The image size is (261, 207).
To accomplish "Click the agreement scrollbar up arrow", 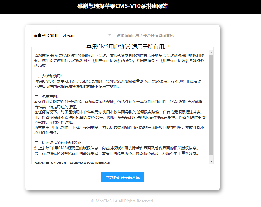I will tap(211, 52).
